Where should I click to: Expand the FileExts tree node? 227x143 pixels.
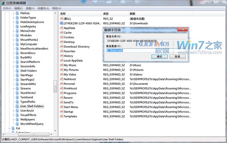13,13
